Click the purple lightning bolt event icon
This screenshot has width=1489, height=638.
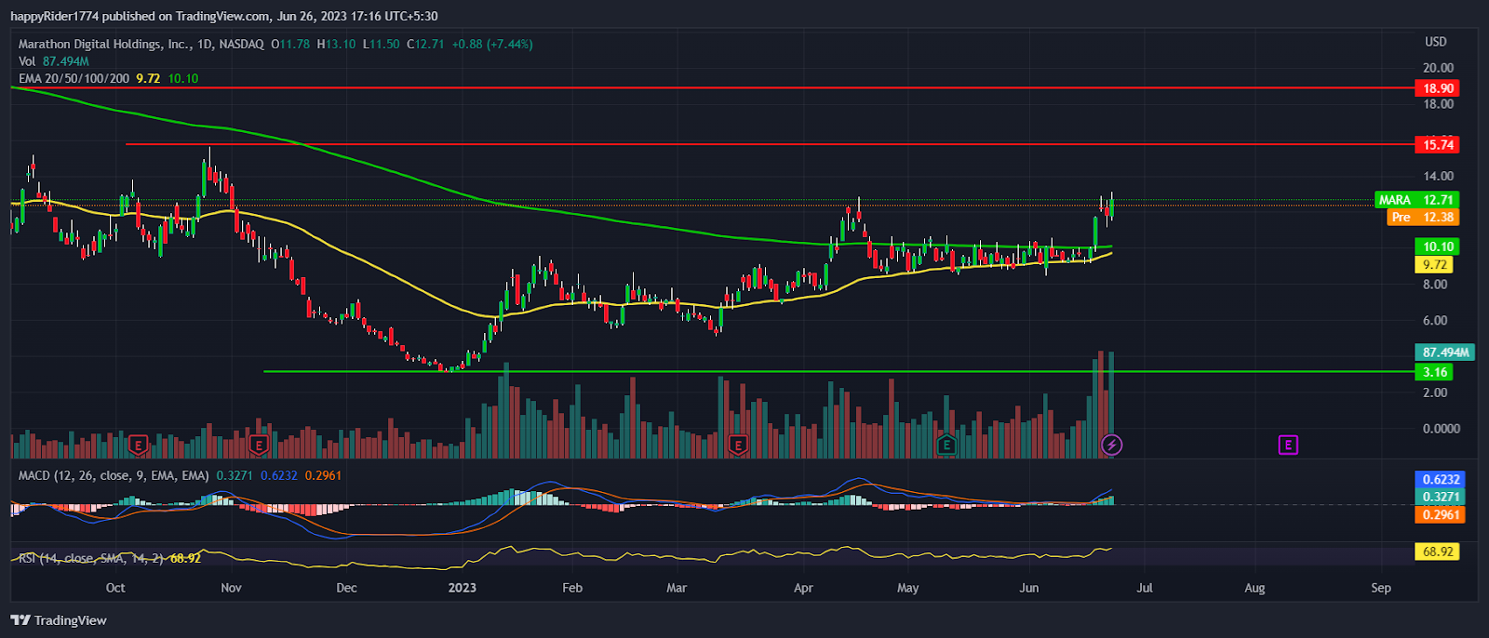(x=1111, y=445)
